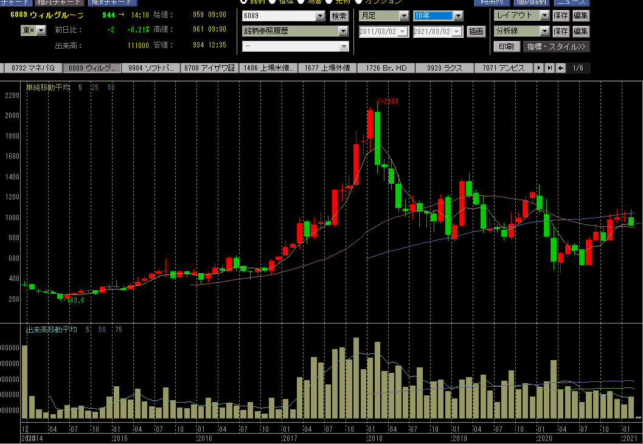This screenshot has width=643, height=444.
Task: Select the オプション radio button
Action: pyautogui.click(x=359, y=2)
